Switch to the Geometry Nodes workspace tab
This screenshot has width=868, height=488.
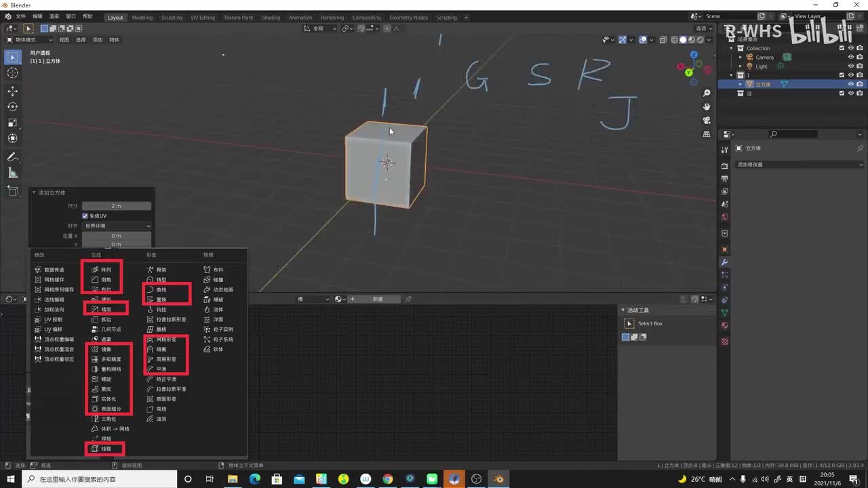pyautogui.click(x=408, y=18)
